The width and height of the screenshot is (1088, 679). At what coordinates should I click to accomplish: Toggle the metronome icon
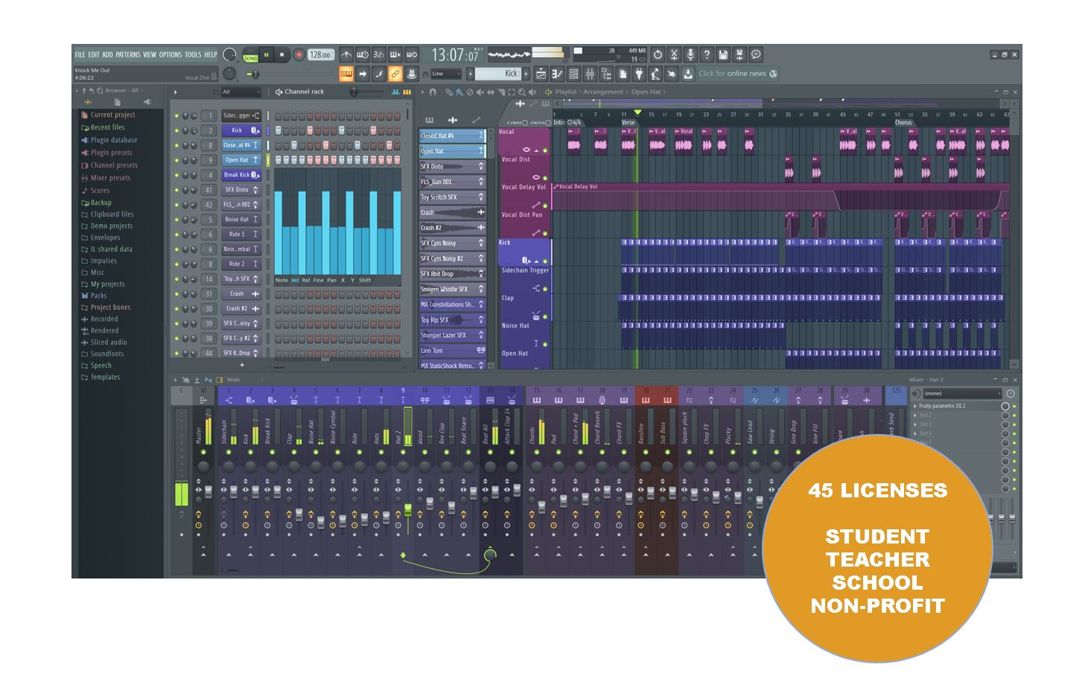346,54
